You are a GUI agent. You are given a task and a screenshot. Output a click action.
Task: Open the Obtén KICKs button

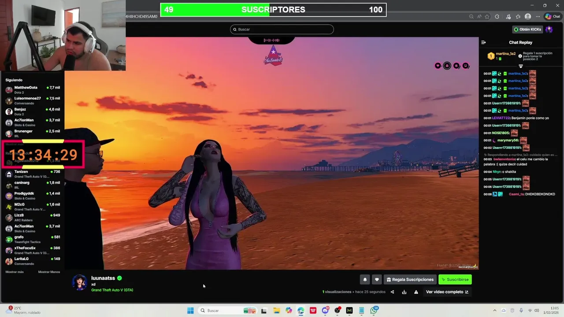click(527, 29)
